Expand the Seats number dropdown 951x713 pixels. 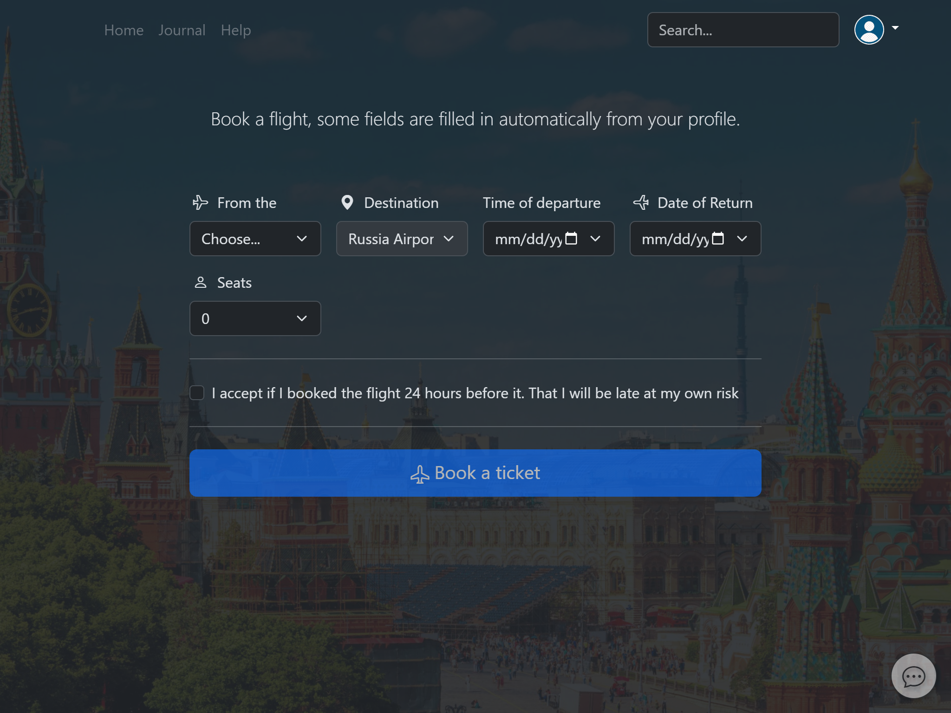[255, 318]
